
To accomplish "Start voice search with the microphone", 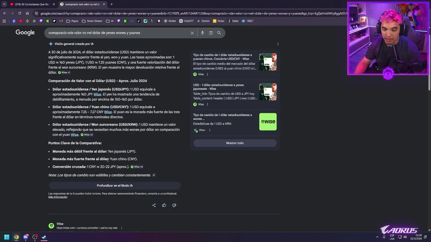I will (202, 33).
